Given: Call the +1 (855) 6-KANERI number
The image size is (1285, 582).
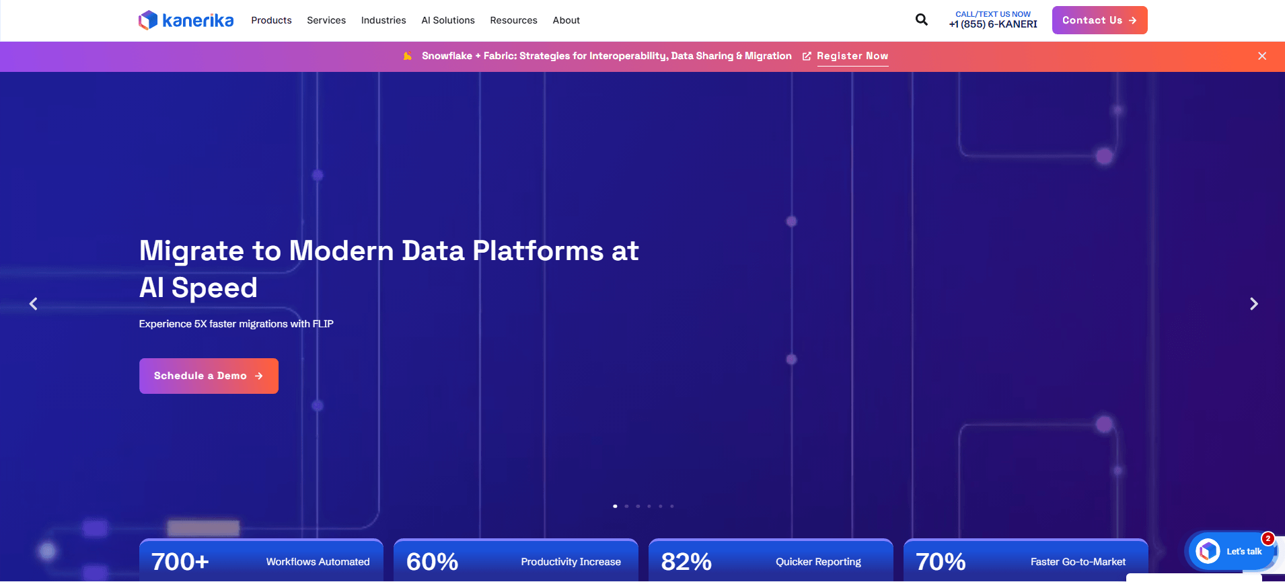Looking at the screenshot, I should 993,24.
